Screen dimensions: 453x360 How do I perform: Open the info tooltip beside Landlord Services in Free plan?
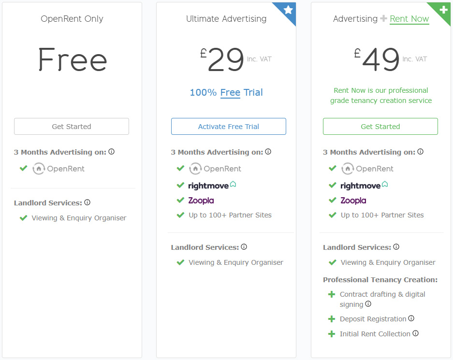[x=87, y=202]
